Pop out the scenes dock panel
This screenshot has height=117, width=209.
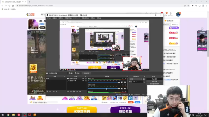65,76
